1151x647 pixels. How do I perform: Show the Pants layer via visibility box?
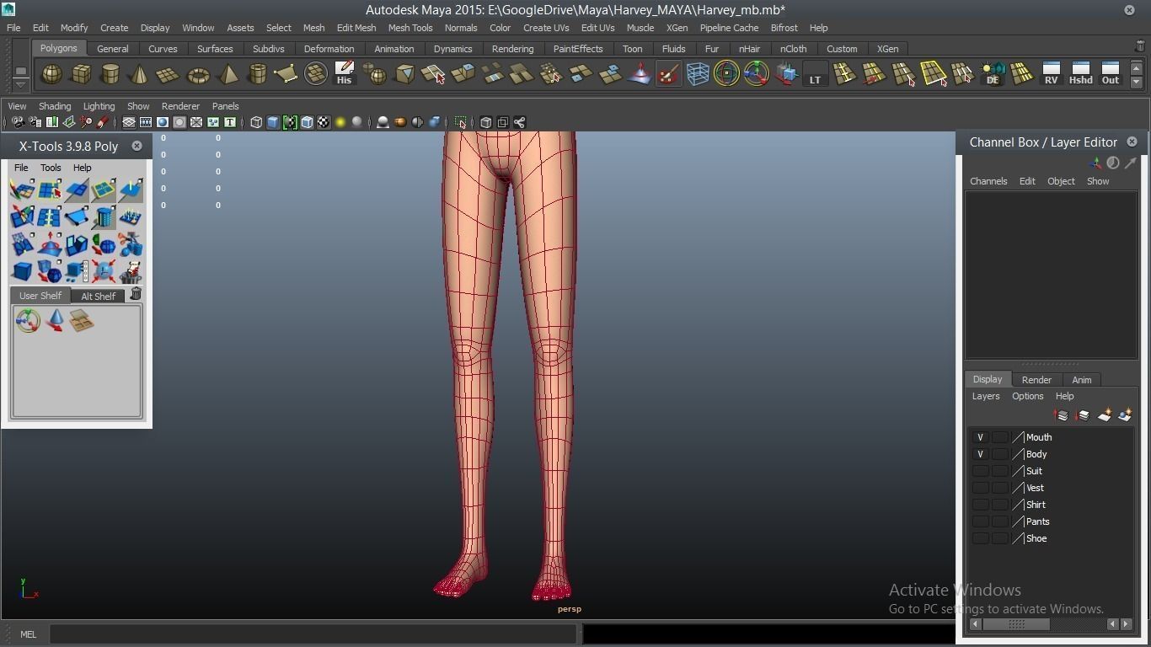click(980, 521)
